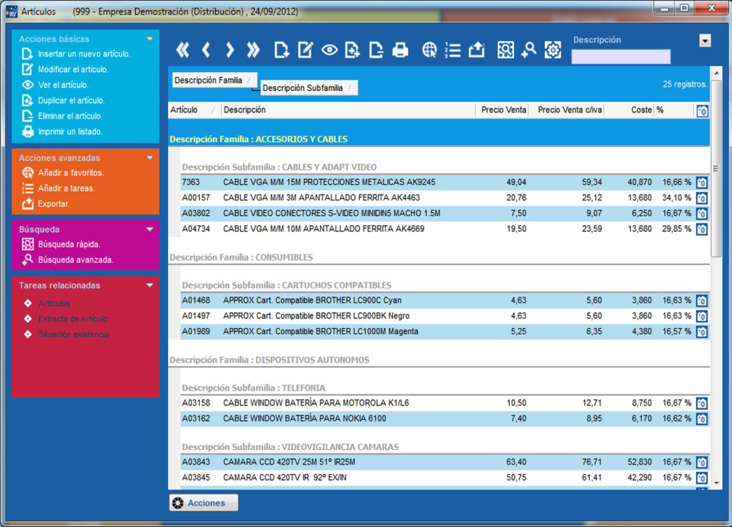The image size is (732, 527).
Task: Click image icon for article A03845
Action: click(702, 478)
